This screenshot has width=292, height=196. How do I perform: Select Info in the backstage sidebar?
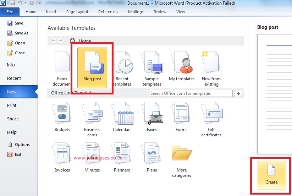click(x=11, y=65)
